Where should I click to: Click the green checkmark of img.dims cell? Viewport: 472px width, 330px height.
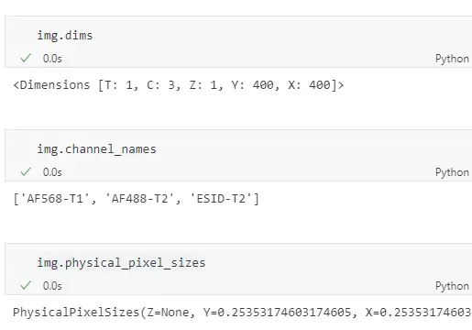[26, 58]
